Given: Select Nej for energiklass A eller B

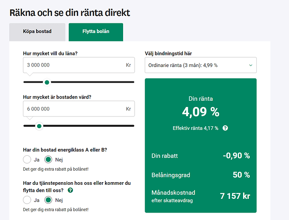Looking at the screenshot, I should [x=49, y=159].
